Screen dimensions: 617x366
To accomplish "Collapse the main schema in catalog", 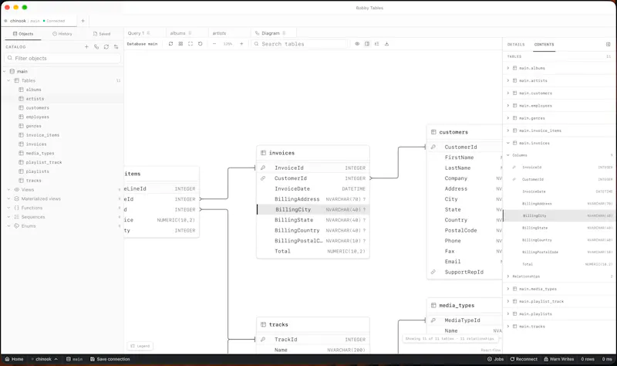I will pyautogui.click(x=5, y=71).
